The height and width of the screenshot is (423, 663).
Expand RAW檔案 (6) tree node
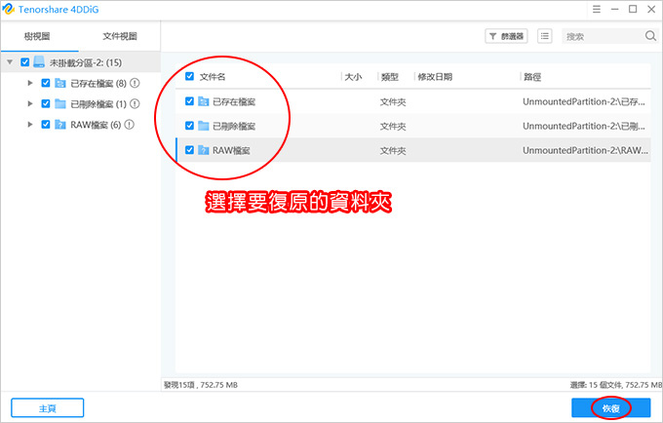point(30,124)
